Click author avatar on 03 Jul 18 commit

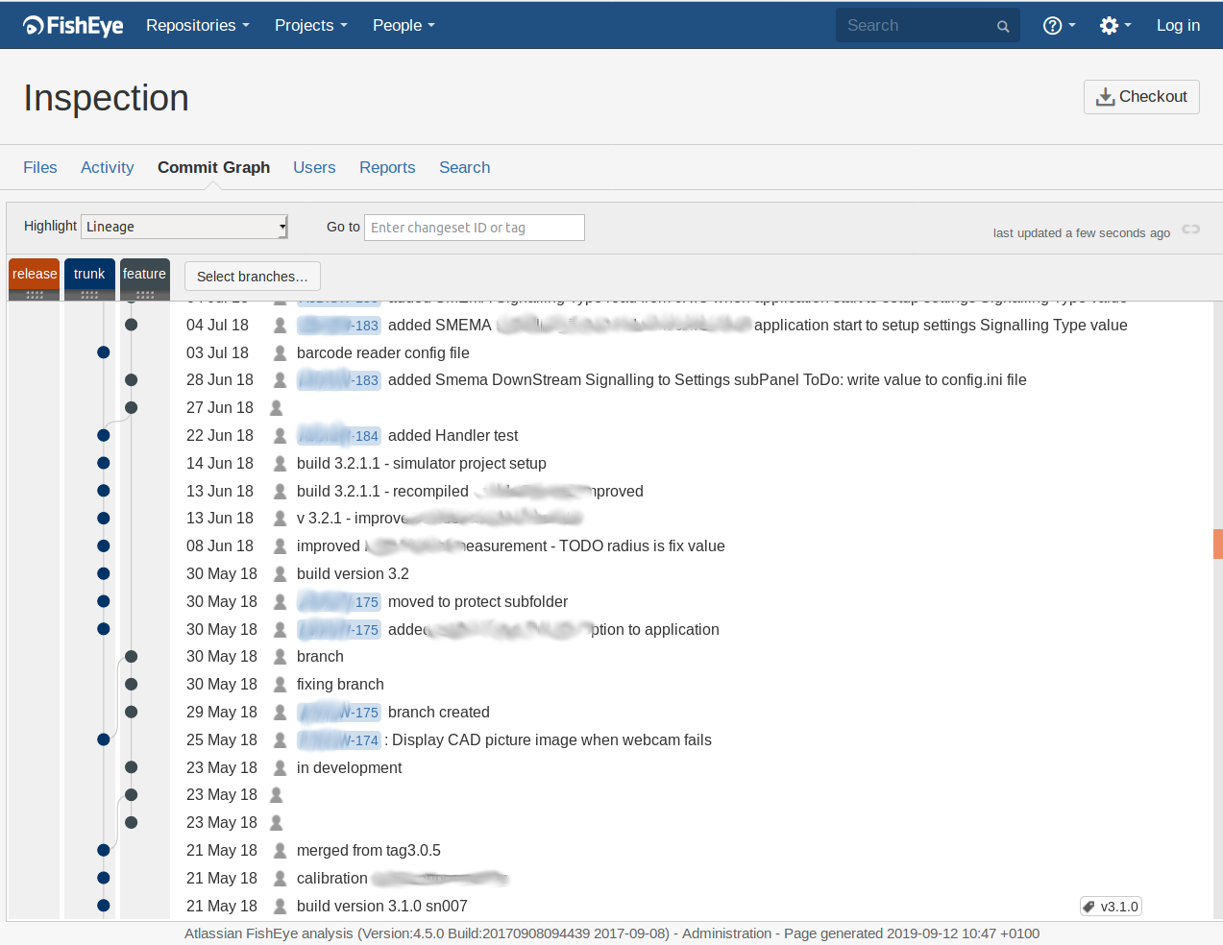click(x=280, y=353)
